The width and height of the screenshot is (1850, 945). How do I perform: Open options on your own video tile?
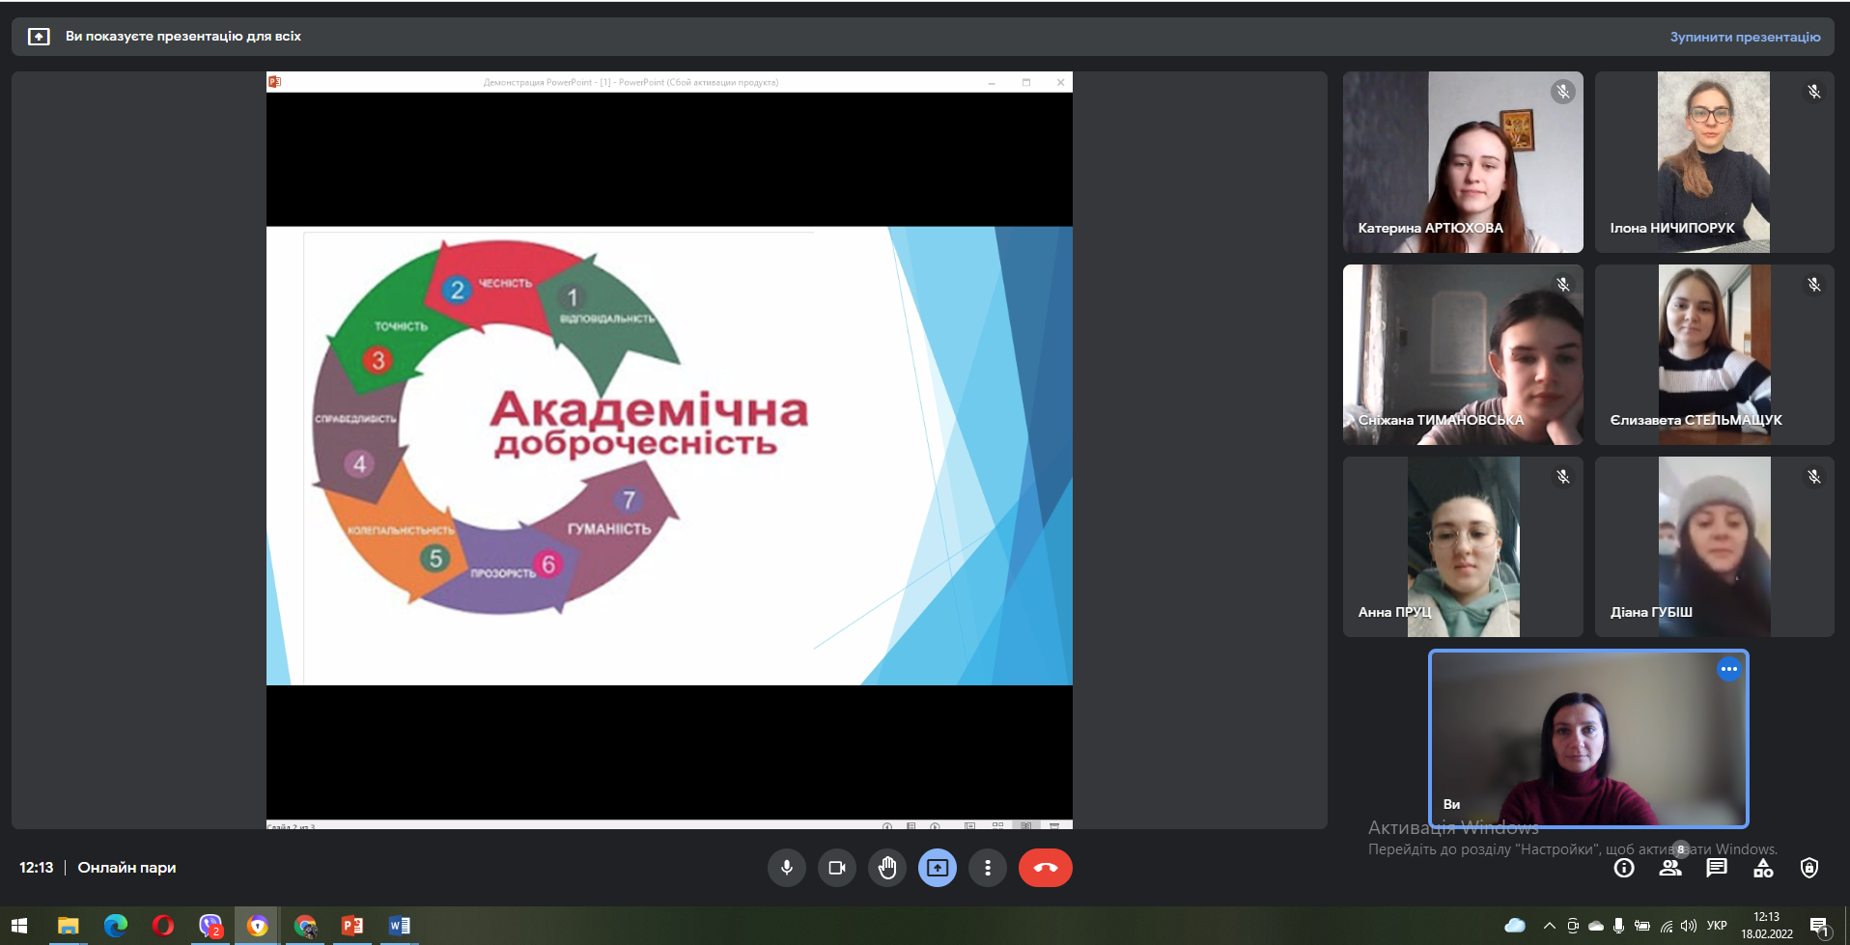1728,669
